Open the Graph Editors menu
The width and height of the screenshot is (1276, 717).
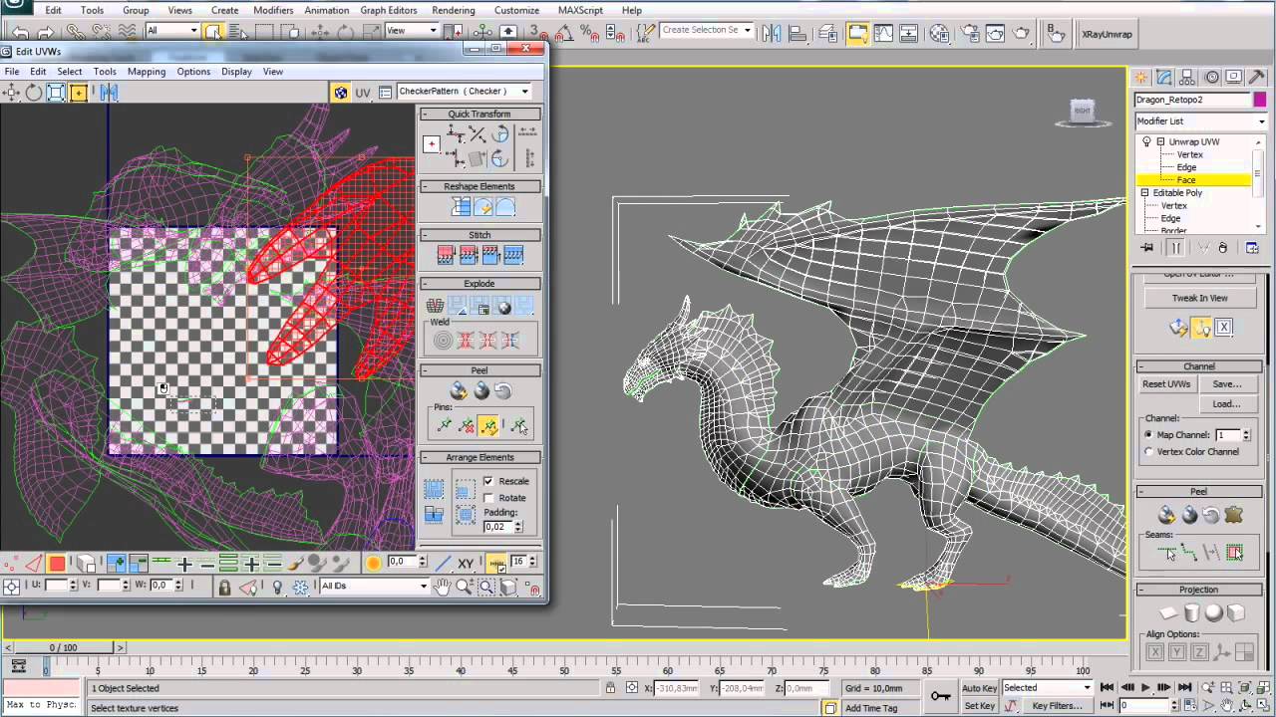tap(389, 10)
